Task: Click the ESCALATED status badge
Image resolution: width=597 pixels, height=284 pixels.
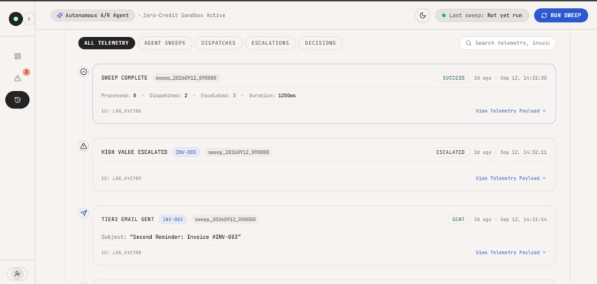Action: [450, 152]
